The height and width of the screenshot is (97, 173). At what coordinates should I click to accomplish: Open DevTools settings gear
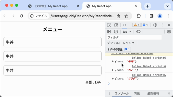(155, 25)
